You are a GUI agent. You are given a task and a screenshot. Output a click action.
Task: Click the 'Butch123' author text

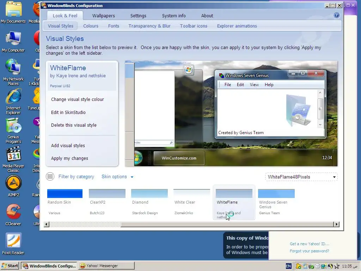[97, 213]
